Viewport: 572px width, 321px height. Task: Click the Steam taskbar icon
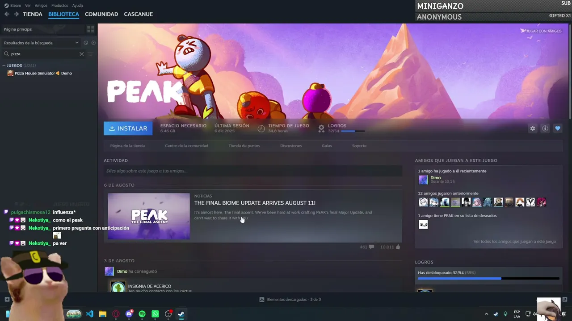click(181, 314)
